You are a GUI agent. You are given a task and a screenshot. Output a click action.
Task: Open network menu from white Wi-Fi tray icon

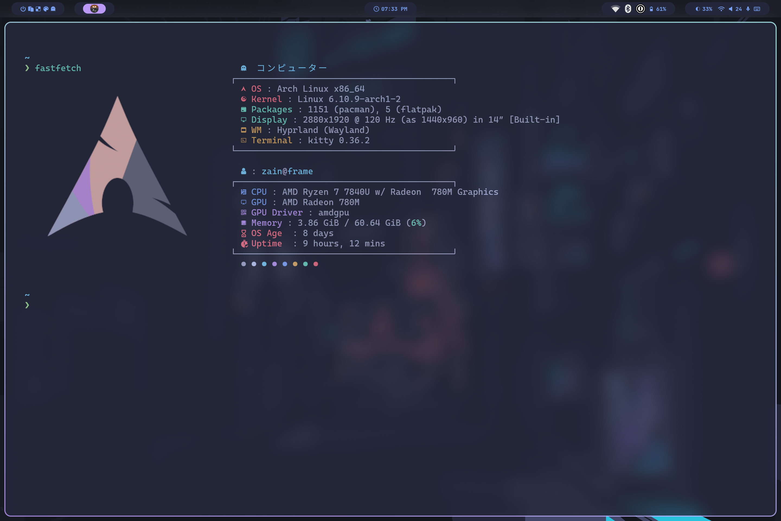[x=615, y=9]
